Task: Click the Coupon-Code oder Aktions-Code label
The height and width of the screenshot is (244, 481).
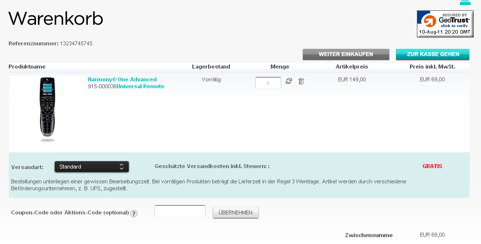Action: [x=70, y=212]
